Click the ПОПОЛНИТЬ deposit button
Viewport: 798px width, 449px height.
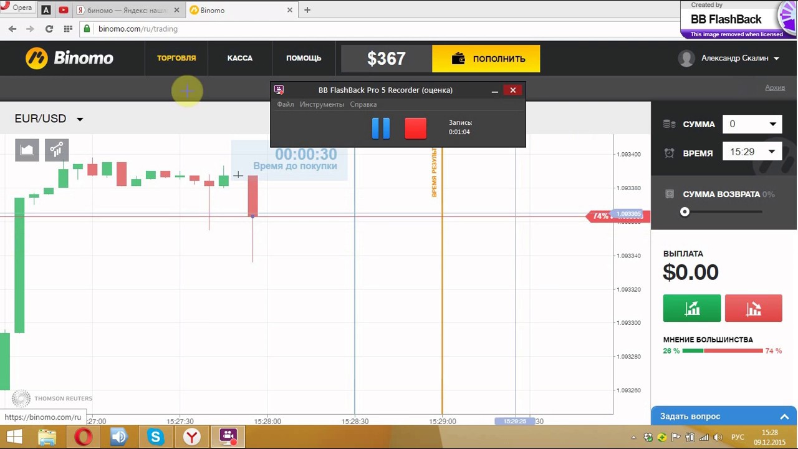pyautogui.click(x=486, y=59)
